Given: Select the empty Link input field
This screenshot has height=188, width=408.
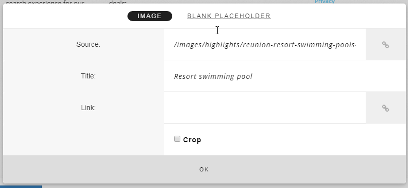Looking at the screenshot, I should (265, 108).
